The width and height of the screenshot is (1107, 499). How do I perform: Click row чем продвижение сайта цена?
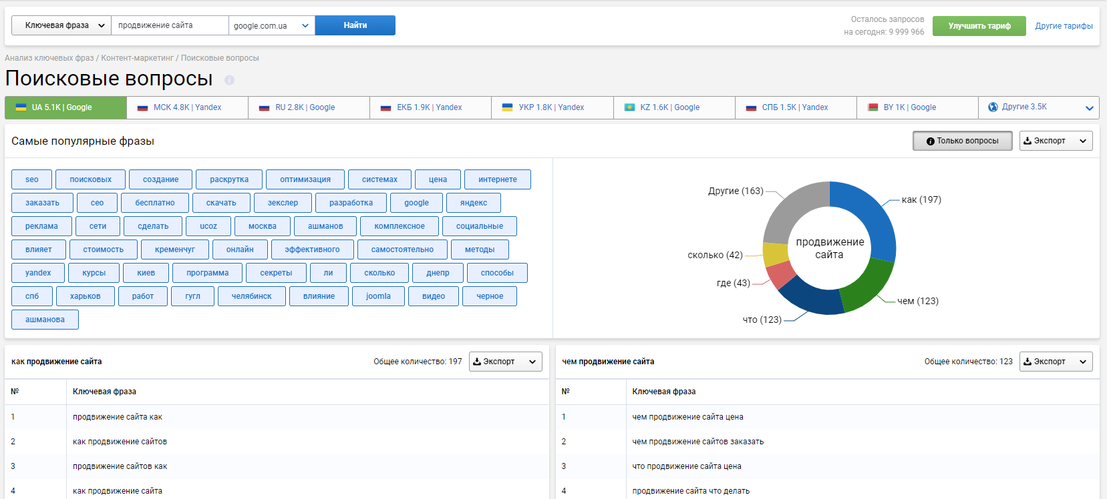point(827,417)
